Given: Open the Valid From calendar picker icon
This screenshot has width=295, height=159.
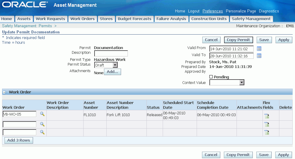Looking at the screenshot, I should coord(259,49).
